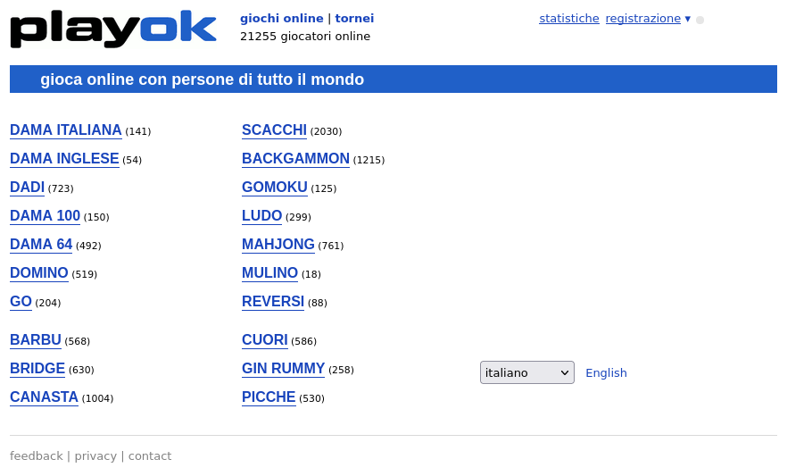Open the statistiche link
Viewport: 812px width, 476px height.
(568, 18)
